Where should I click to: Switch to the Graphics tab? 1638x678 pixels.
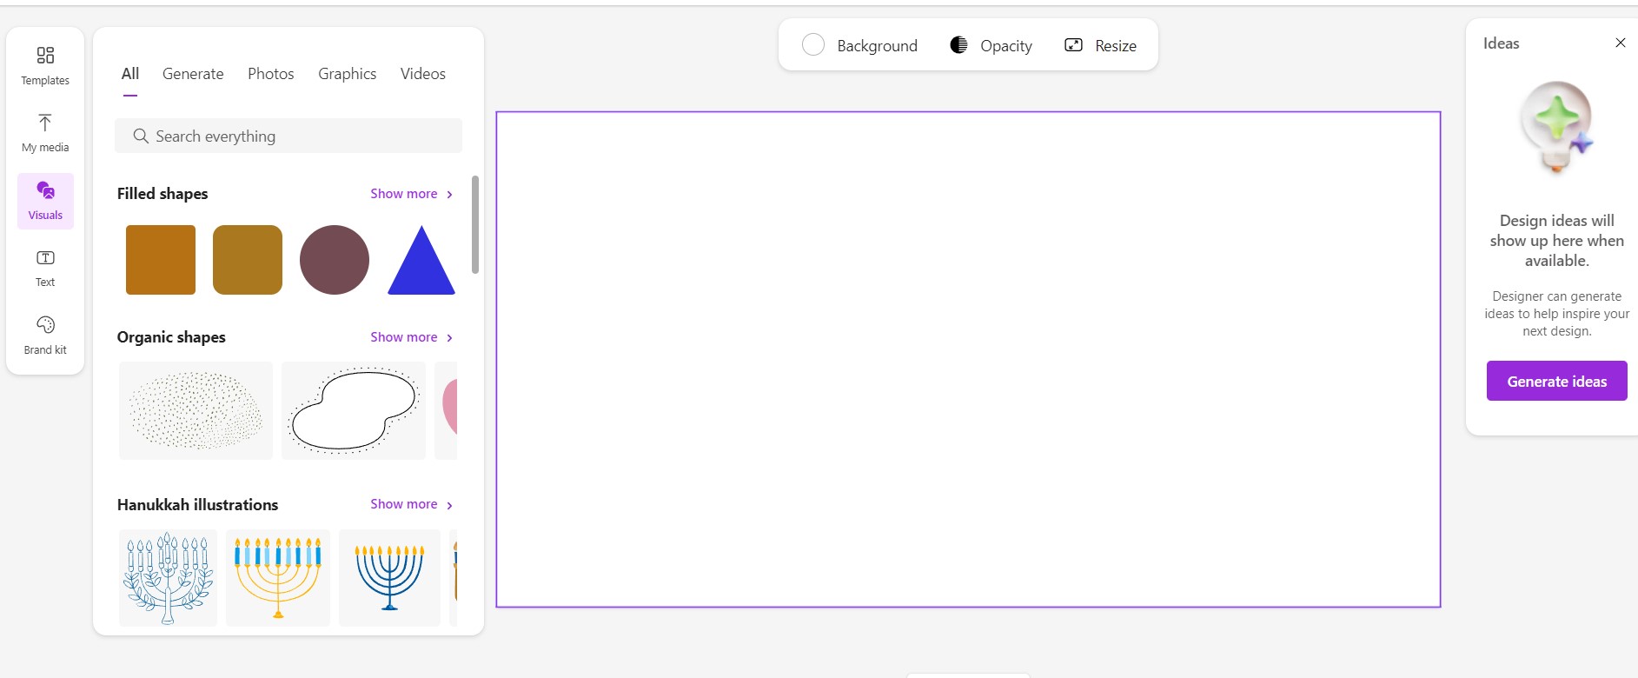pos(347,74)
